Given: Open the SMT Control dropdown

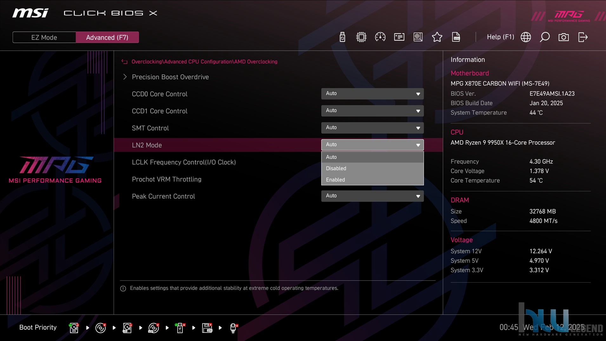Looking at the screenshot, I should tap(372, 128).
